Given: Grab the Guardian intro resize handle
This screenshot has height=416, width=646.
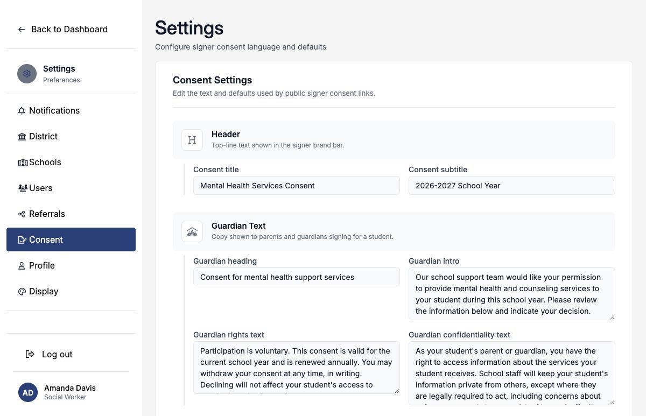Looking at the screenshot, I should (x=612, y=317).
